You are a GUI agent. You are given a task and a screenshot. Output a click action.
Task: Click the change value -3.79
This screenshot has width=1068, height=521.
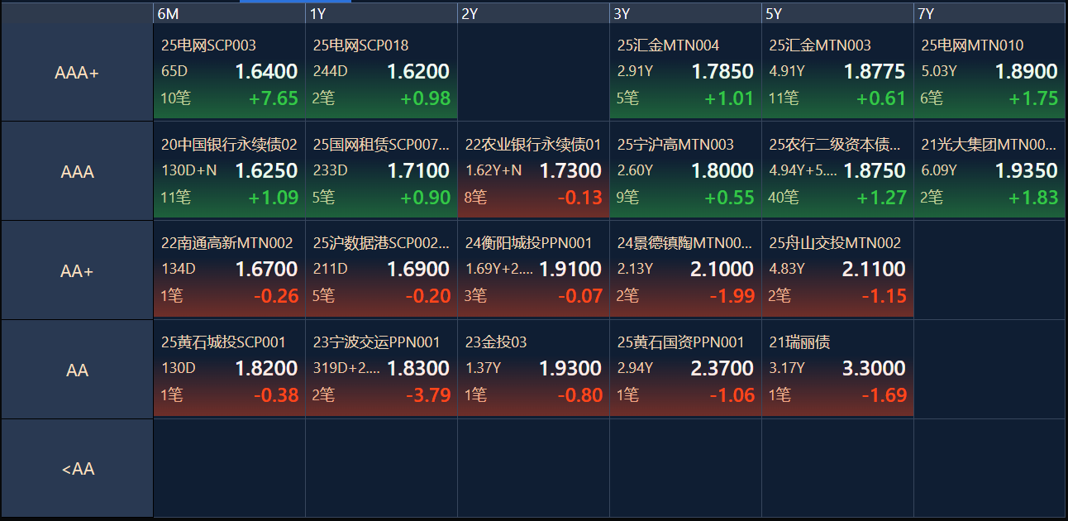(x=428, y=396)
